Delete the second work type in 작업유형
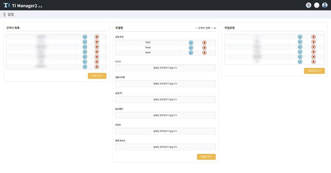This screenshot has width=331, height=173. (313, 42)
